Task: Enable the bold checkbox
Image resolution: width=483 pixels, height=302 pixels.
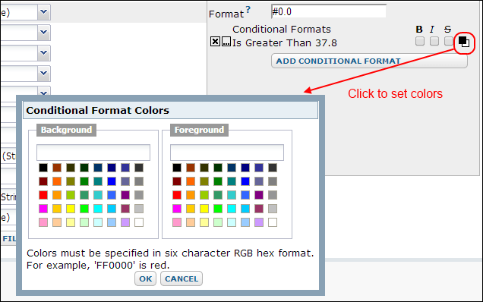Action: pos(419,41)
